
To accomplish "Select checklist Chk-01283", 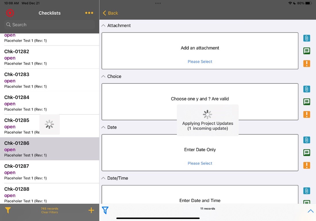I will pyautogui.click(x=50, y=80).
